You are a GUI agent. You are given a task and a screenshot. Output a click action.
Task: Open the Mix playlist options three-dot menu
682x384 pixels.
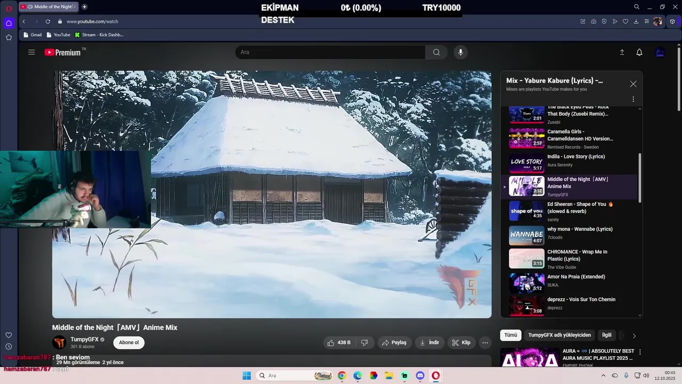tap(633, 99)
